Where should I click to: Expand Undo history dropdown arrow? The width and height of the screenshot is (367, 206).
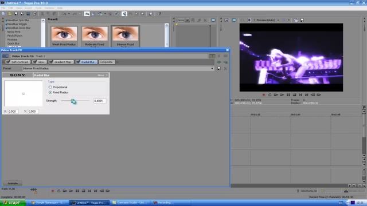(x=69, y=14)
